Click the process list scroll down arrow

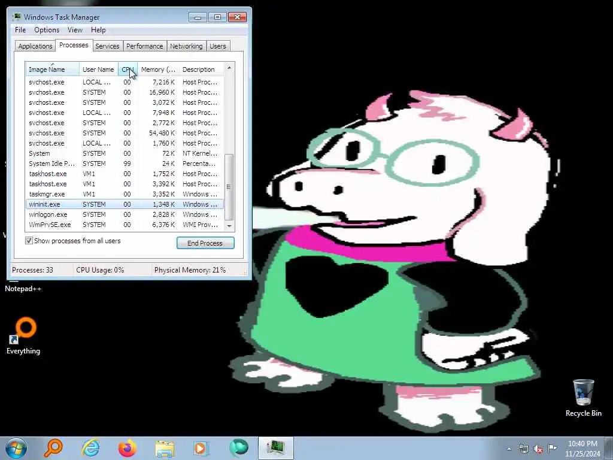click(229, 226)
